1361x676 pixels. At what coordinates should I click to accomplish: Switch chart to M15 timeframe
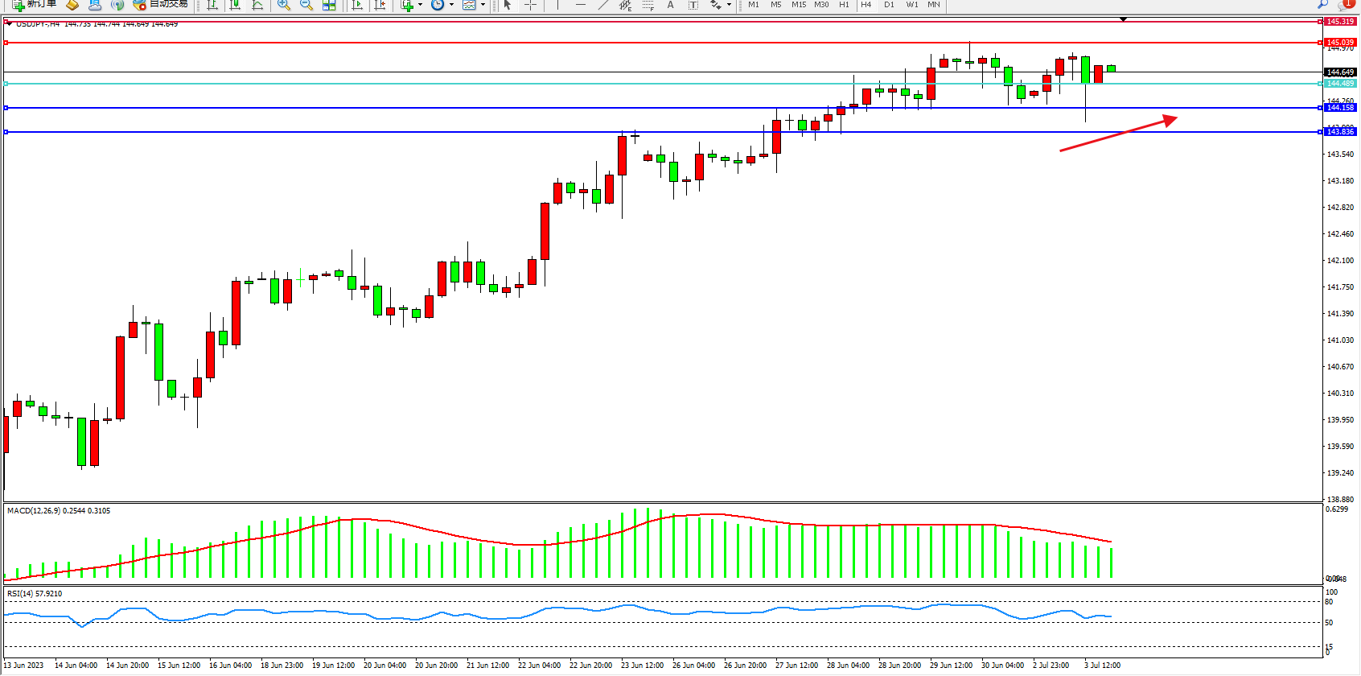coord(798,5)
